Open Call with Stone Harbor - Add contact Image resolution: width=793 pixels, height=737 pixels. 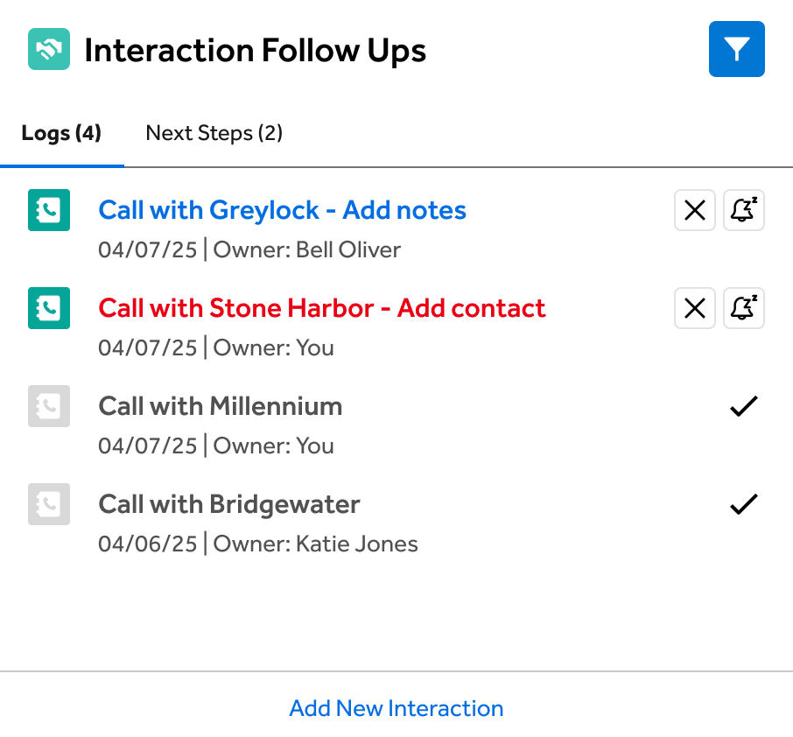point(321,308)
